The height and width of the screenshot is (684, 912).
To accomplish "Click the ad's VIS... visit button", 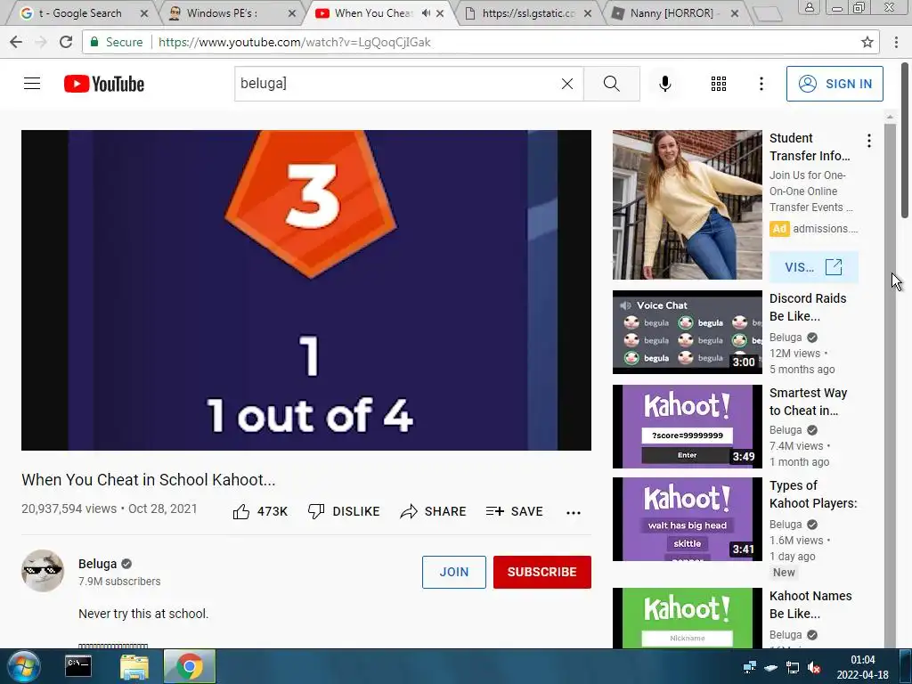I will pyautogui.click(x=813, y=267).
